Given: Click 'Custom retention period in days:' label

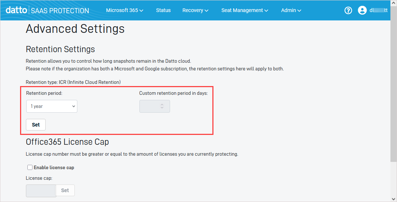Looking at the screenshot, I should [173, 93].
